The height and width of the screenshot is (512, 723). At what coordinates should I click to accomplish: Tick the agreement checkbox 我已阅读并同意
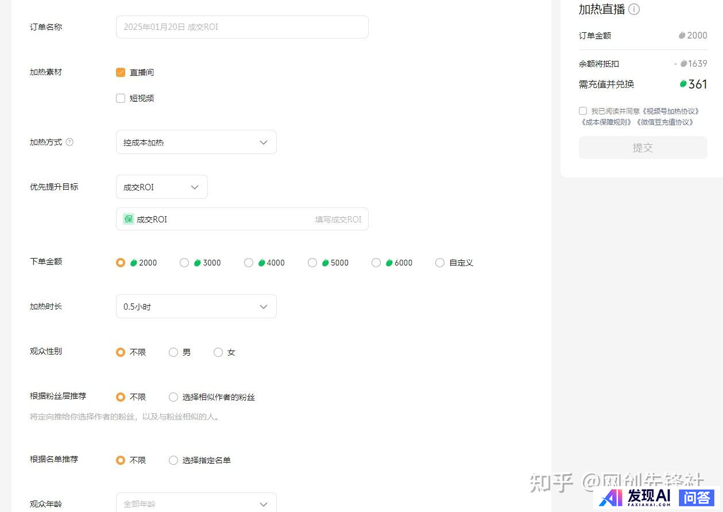point(583,111)
